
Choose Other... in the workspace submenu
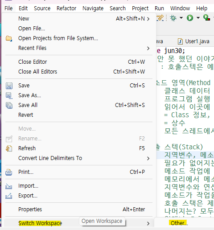click(x=179, y=223)
